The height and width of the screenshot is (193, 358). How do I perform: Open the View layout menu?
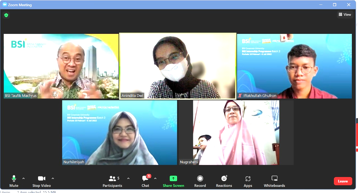[345, 15]
